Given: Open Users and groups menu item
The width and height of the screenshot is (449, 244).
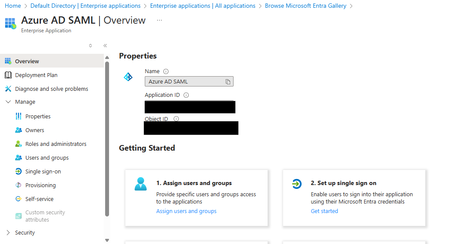Looking at the screenshot, I should 47,158.
